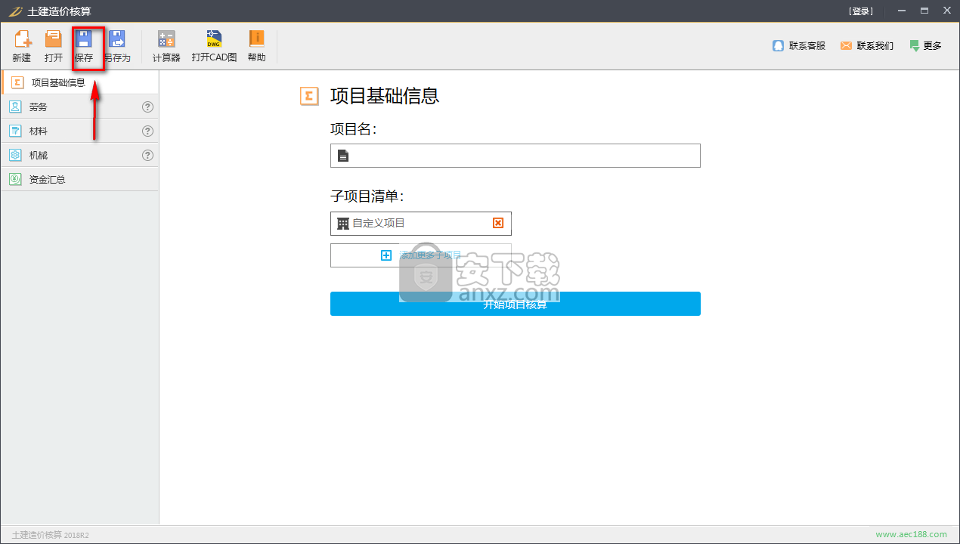960x544 pixels.
Task: Minimize the application window
Action: pos(901,11)
